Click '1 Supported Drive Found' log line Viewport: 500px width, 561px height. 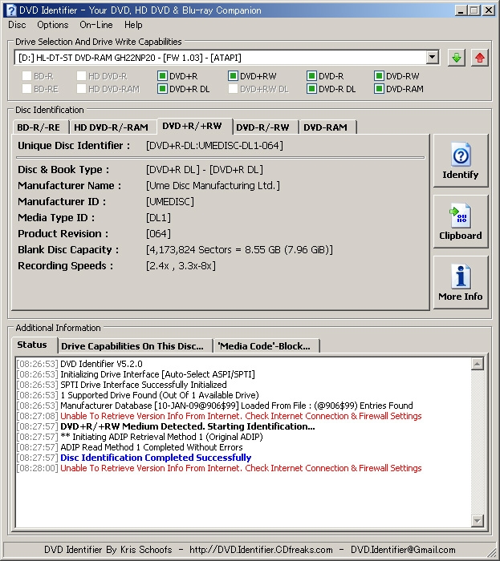click(160, 395)
